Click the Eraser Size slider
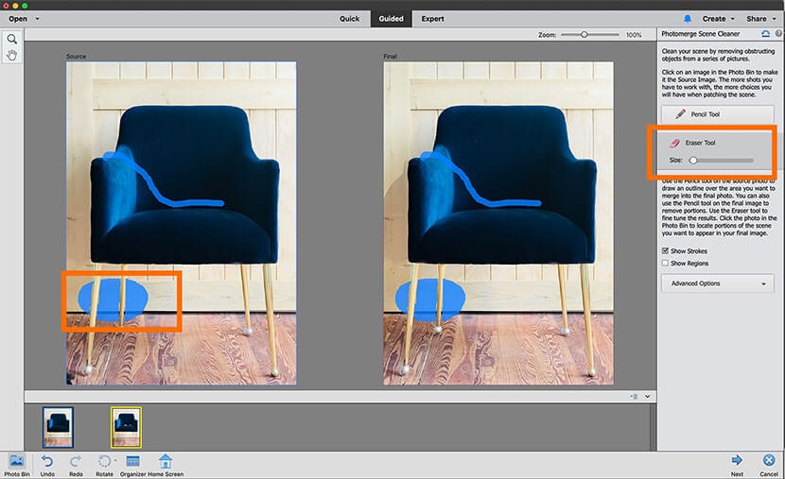Screen dimensions: 785x479 (x=721, y=161)
